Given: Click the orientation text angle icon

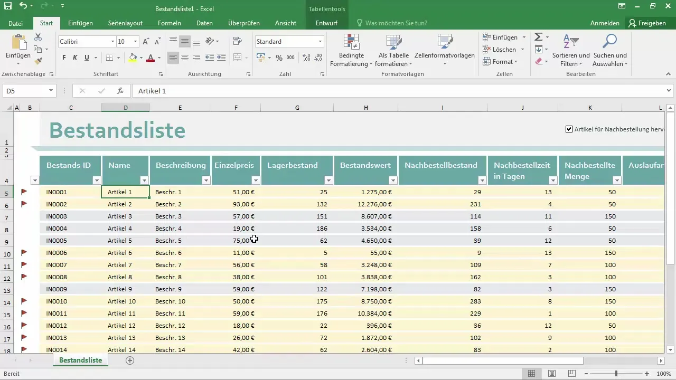Looking at the screenshot, I should point(210,41).
